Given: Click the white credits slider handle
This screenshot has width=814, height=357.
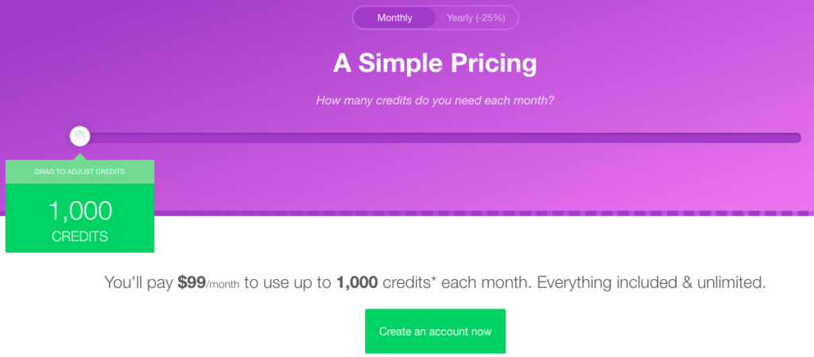Looking at the screenshot, I should click(79, 137).
